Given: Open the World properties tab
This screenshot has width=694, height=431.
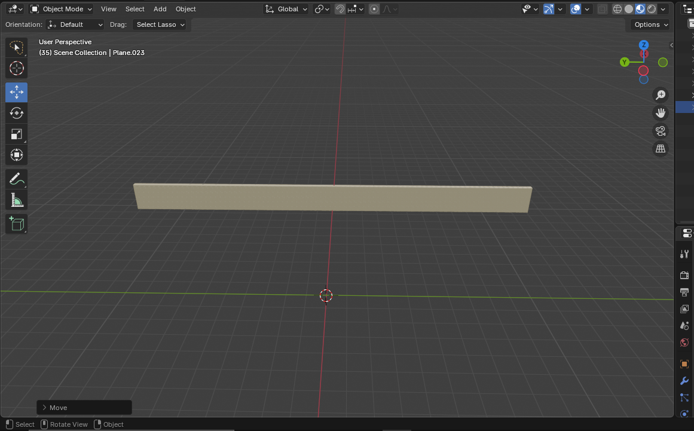Looking at the screenshot, I should pyautogui.click(x=684, y=343).
